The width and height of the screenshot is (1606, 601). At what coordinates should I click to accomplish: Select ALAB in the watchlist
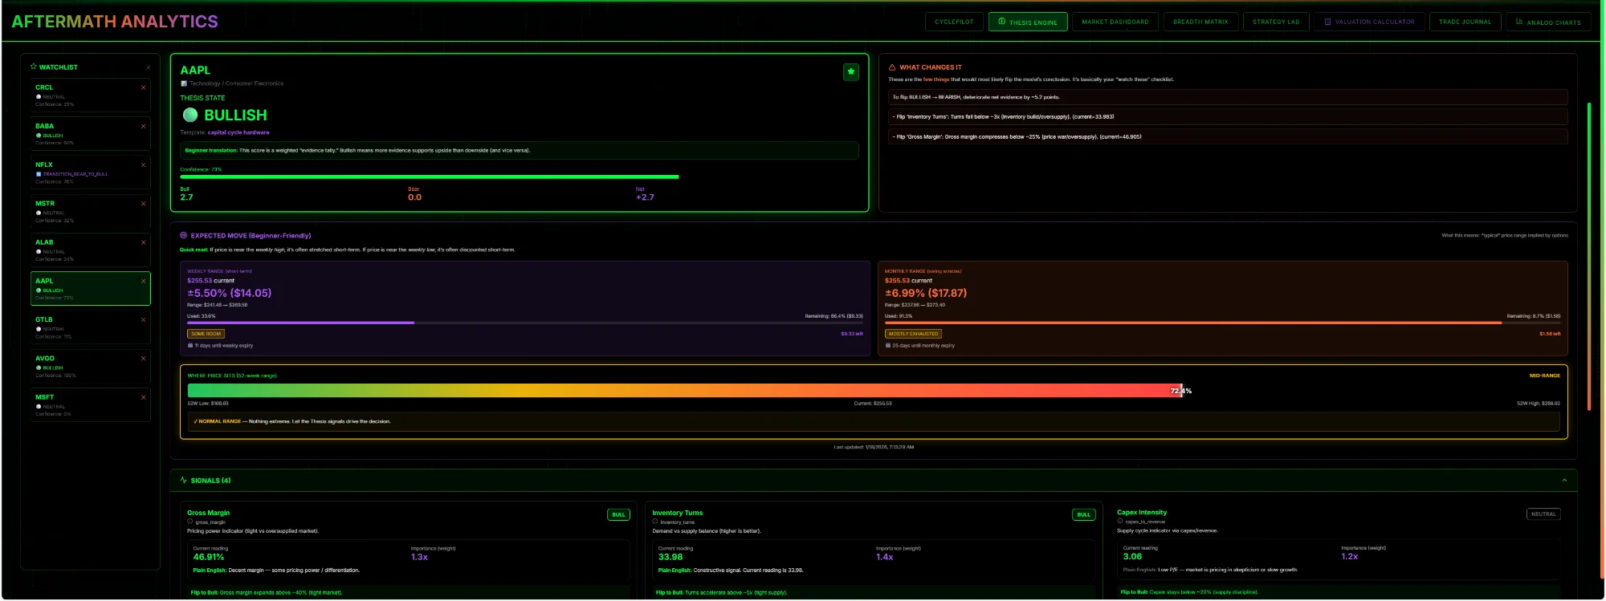(90, 250)
